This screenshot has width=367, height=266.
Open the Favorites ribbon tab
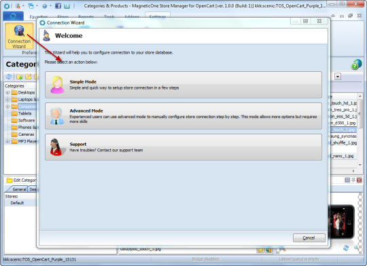pos(38,16)
